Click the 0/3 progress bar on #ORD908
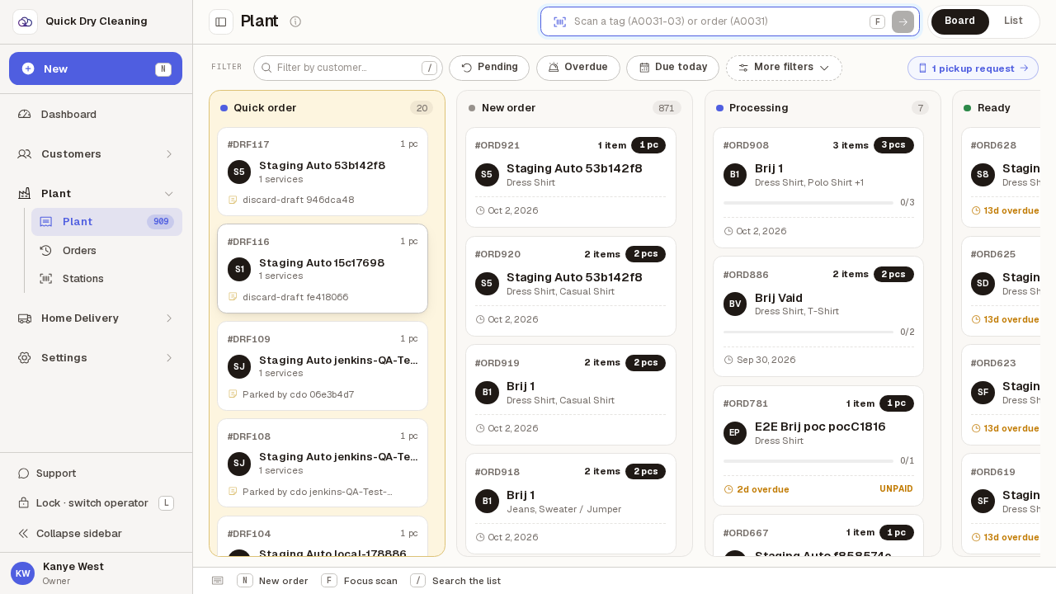 pyautogui.click(x=808, y=202)
